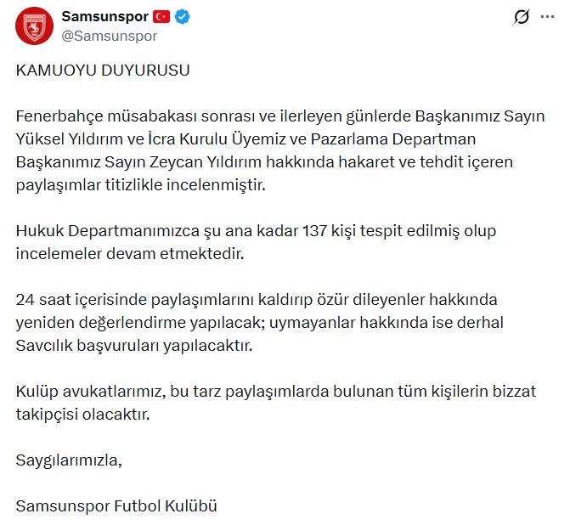The width and height of the screenshot is (570, 525).
Task: Click the word Savcılık in the post
Action: coord(44,346)
